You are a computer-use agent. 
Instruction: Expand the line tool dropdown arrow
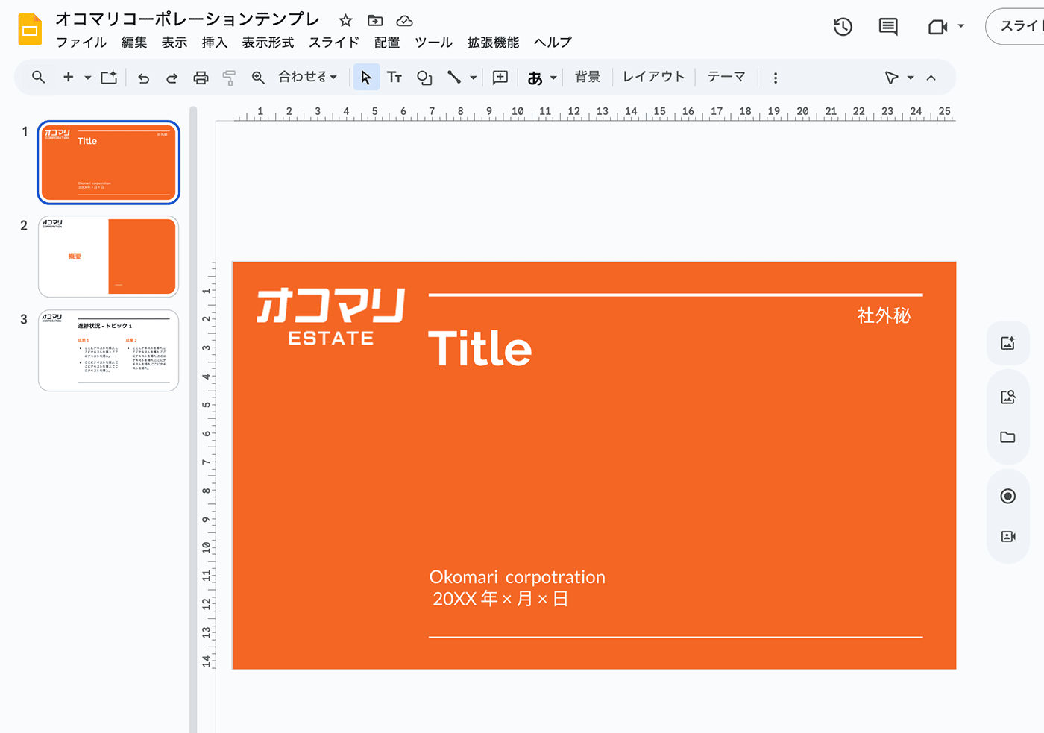point(473,78)
